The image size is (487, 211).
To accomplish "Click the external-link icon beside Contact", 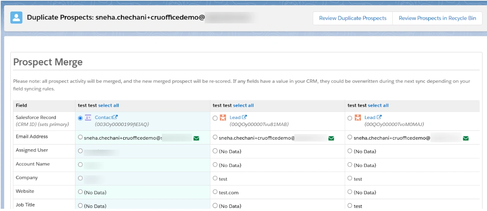I will click(116, 117).
